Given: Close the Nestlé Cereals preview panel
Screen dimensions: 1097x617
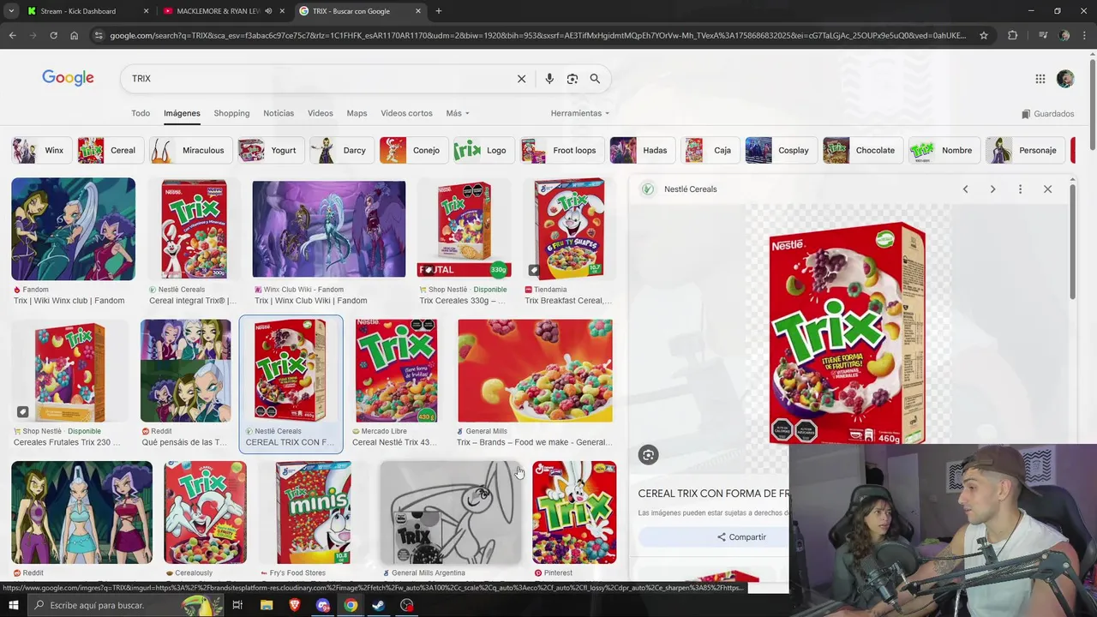Looking at the screenshot, I should pos(1047,189).
